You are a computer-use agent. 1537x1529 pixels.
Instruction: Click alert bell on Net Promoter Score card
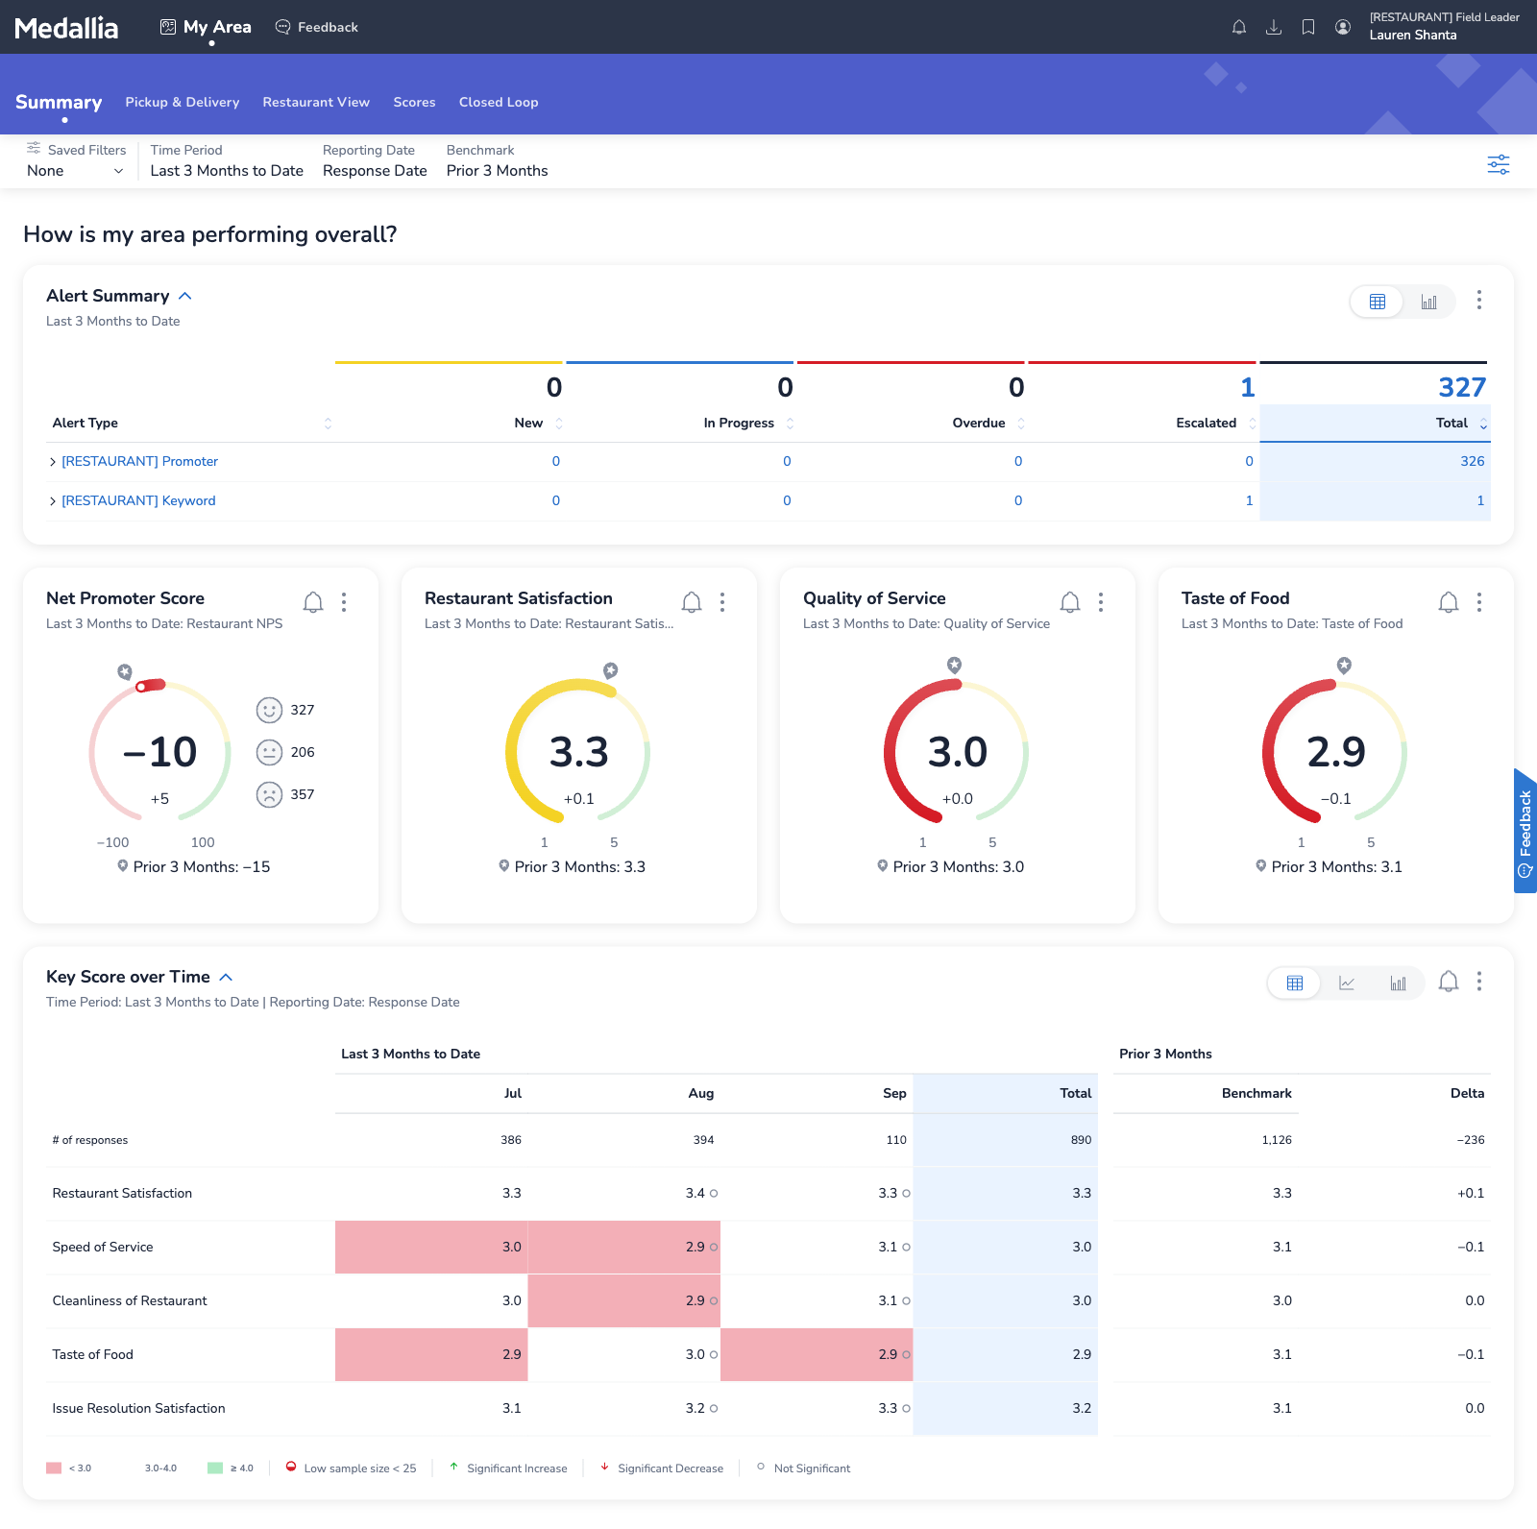pyautogui.click(x=313, y=602)
